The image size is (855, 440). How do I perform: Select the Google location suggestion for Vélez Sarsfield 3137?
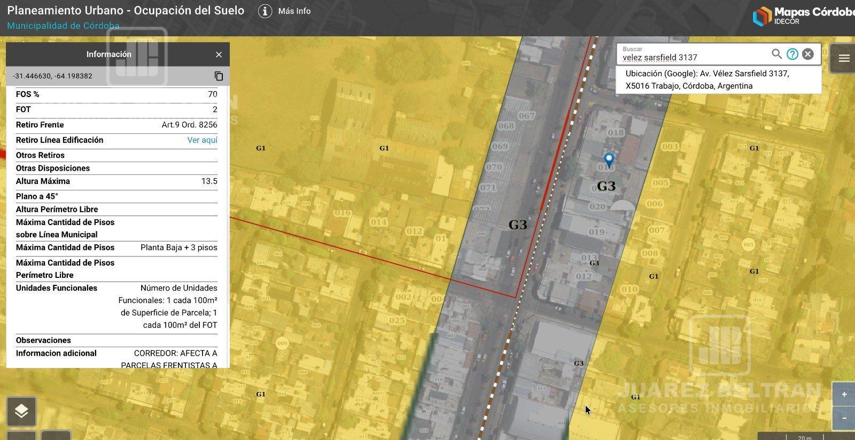[x=719, y=80]
